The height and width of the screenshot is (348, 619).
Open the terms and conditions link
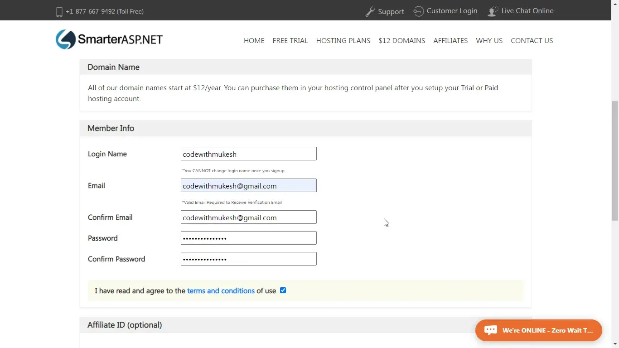[221, 290]
